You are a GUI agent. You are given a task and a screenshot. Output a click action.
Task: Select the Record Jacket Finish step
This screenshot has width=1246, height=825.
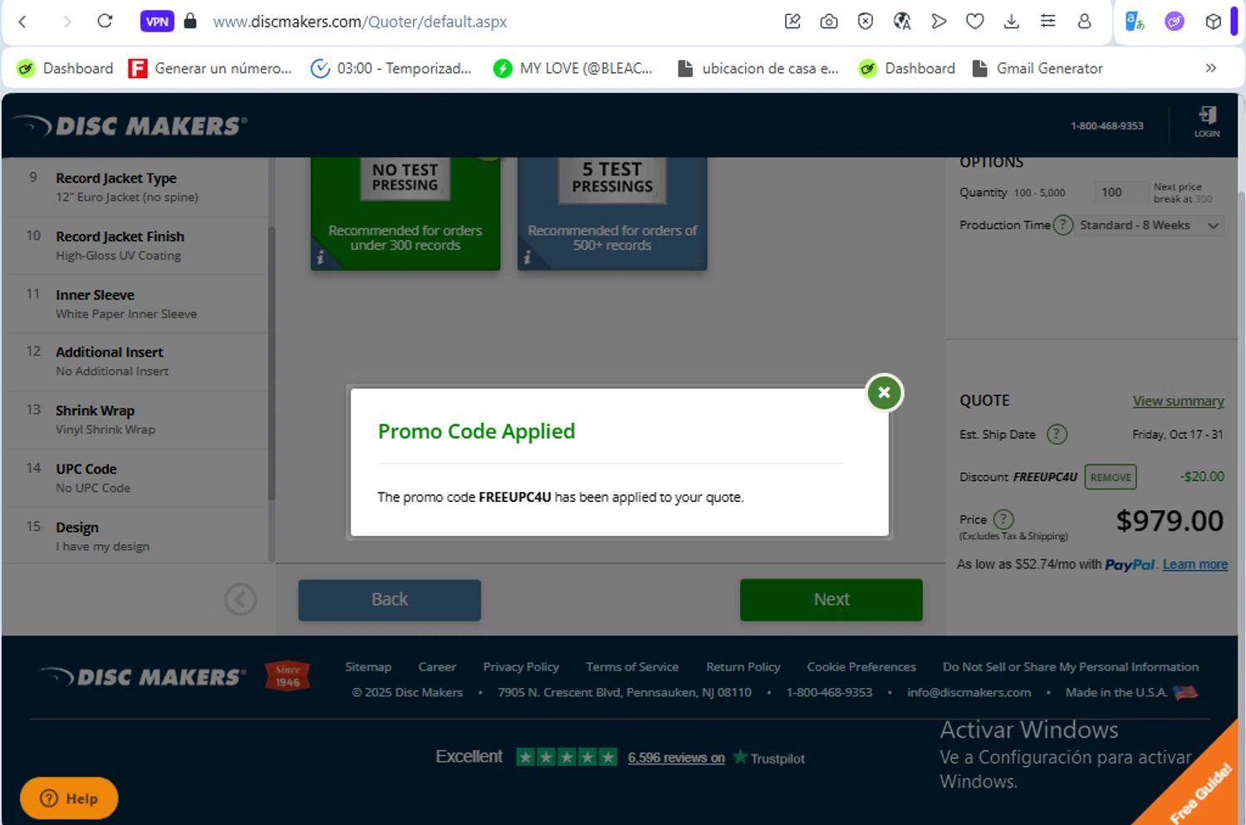[x=136, y=245]
